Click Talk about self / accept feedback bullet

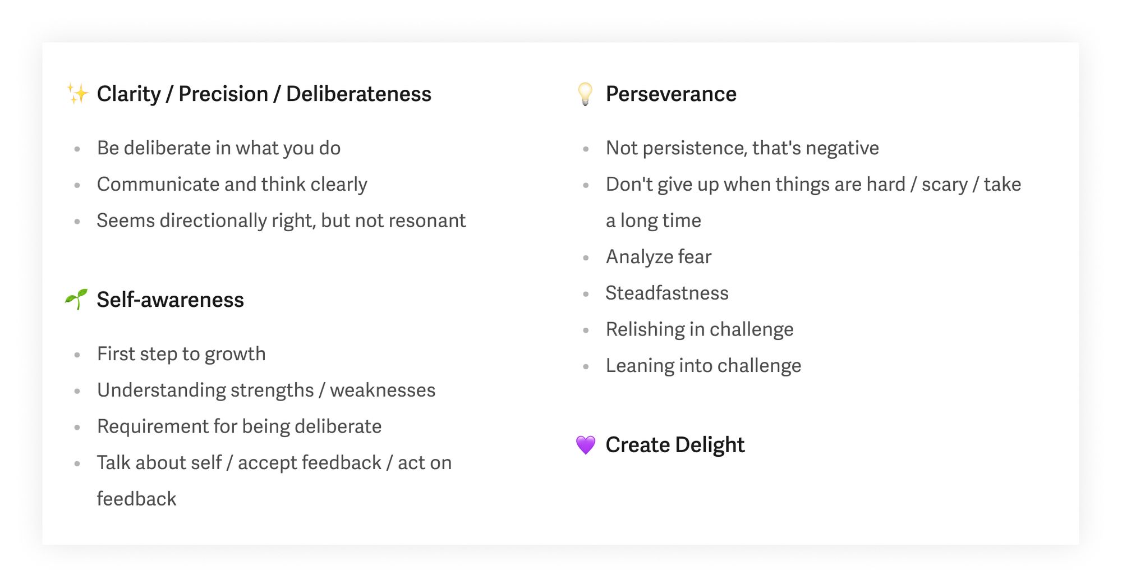tap(274, 481)
